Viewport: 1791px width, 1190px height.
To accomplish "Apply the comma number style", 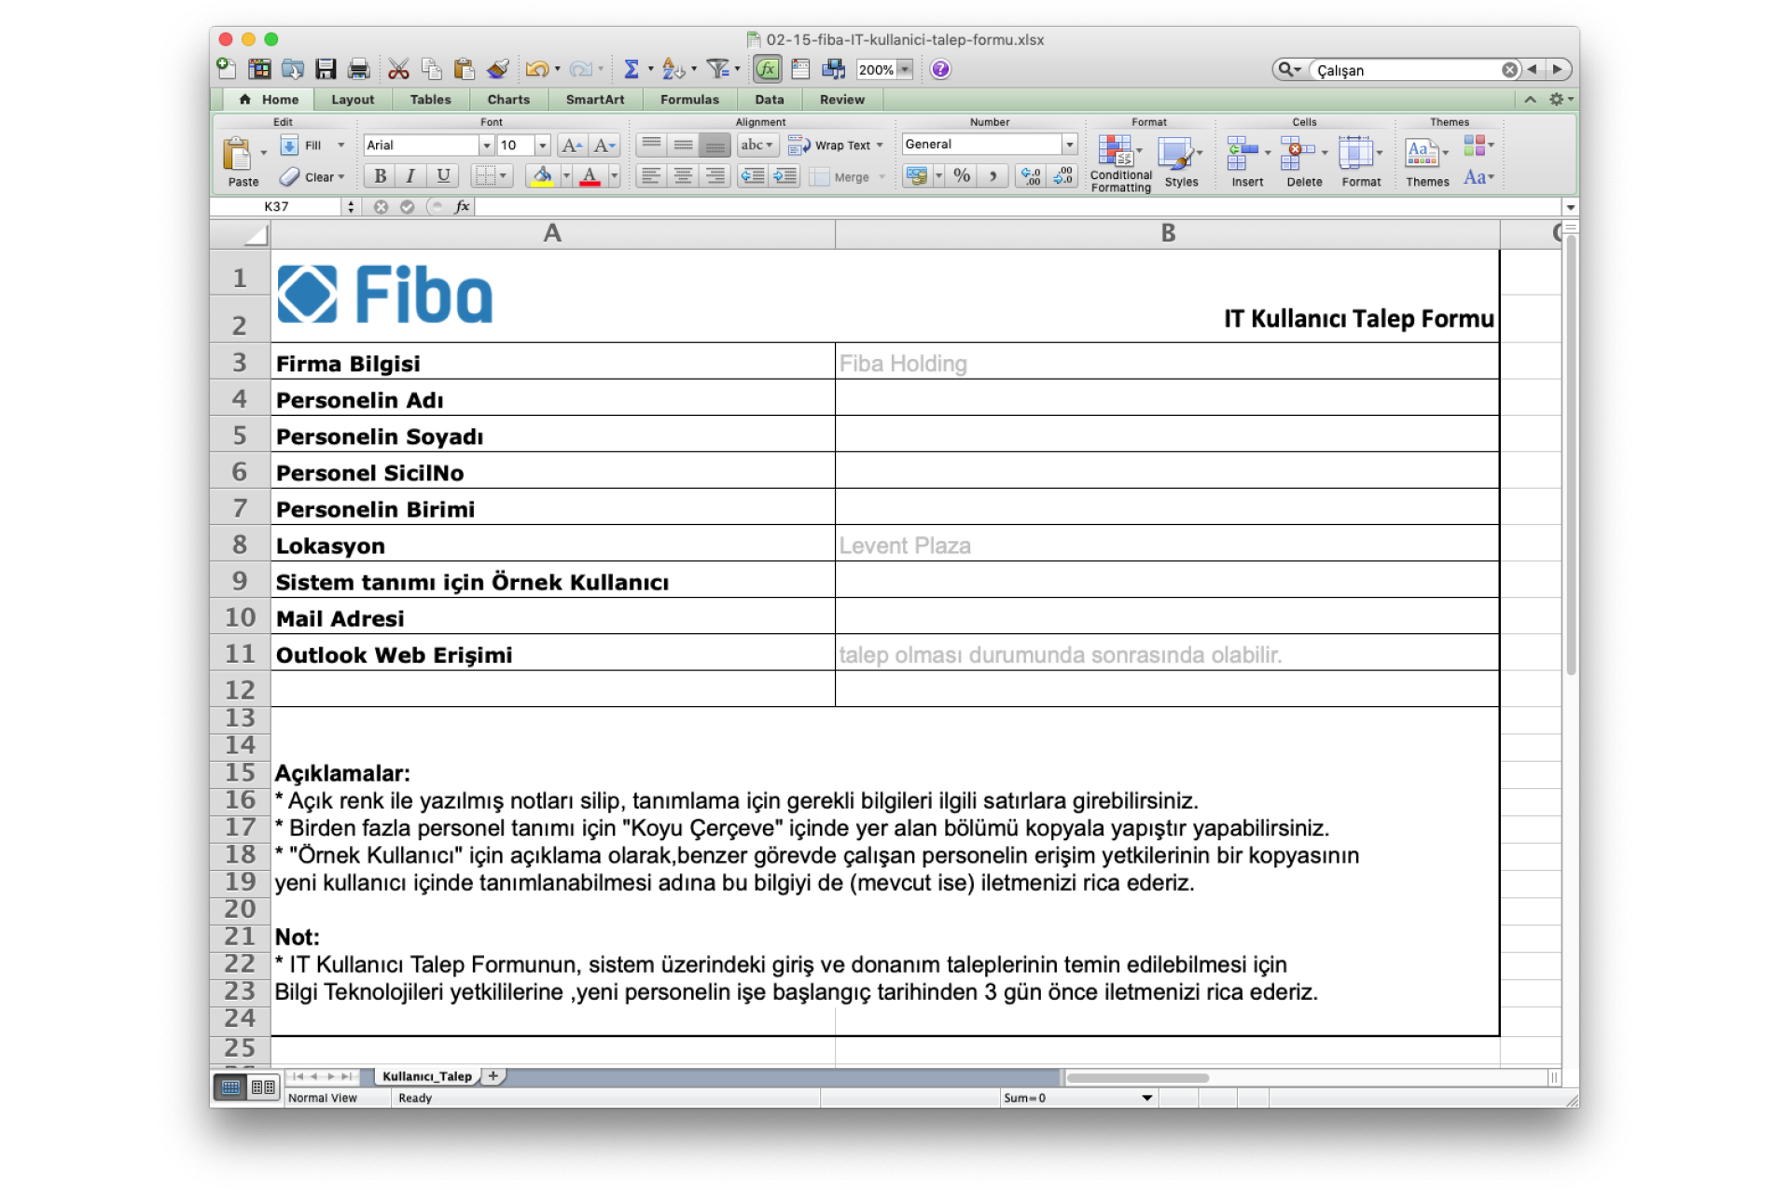I will (x=993, y=175).
